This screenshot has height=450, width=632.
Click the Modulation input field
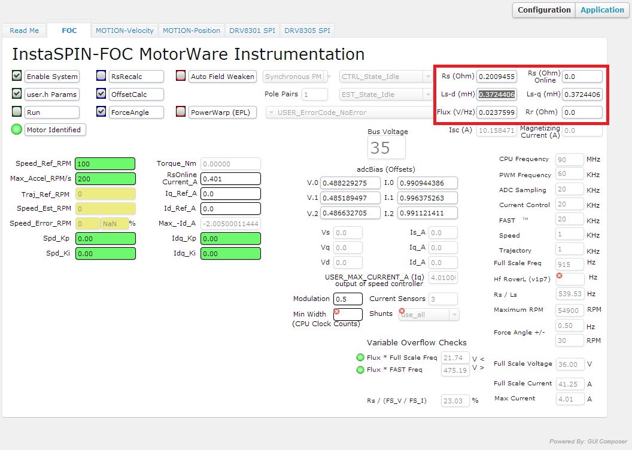click(x=348, y=299)
